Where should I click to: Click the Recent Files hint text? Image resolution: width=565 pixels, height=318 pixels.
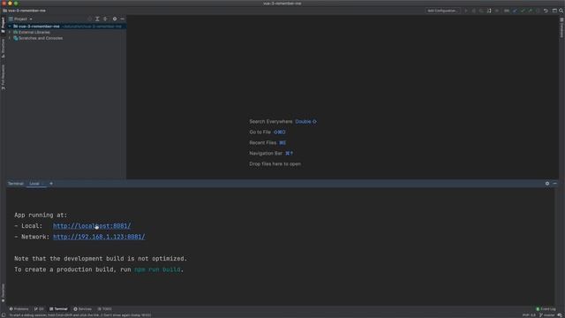(x=263, y=143)
